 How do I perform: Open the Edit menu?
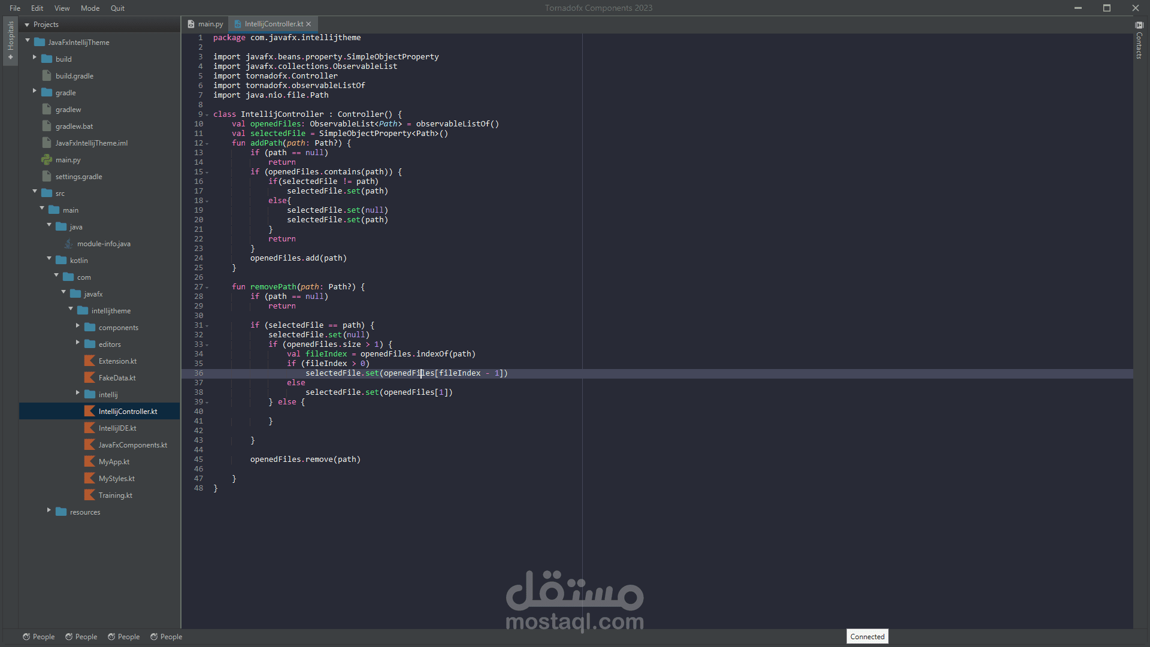[37, 8]
